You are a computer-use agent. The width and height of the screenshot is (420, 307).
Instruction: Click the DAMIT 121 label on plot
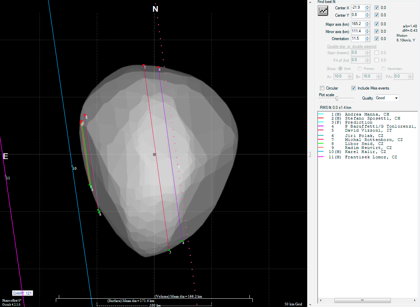[x=22, y=293]
